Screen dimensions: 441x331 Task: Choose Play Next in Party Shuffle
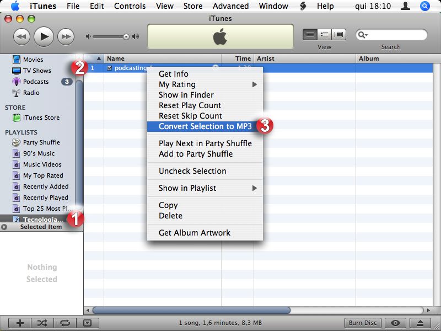tap(205, 143)
